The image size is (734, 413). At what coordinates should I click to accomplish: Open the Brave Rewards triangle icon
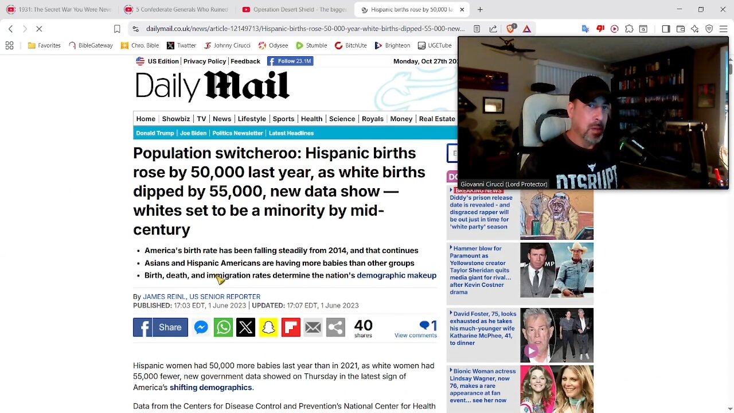point(526,29)
